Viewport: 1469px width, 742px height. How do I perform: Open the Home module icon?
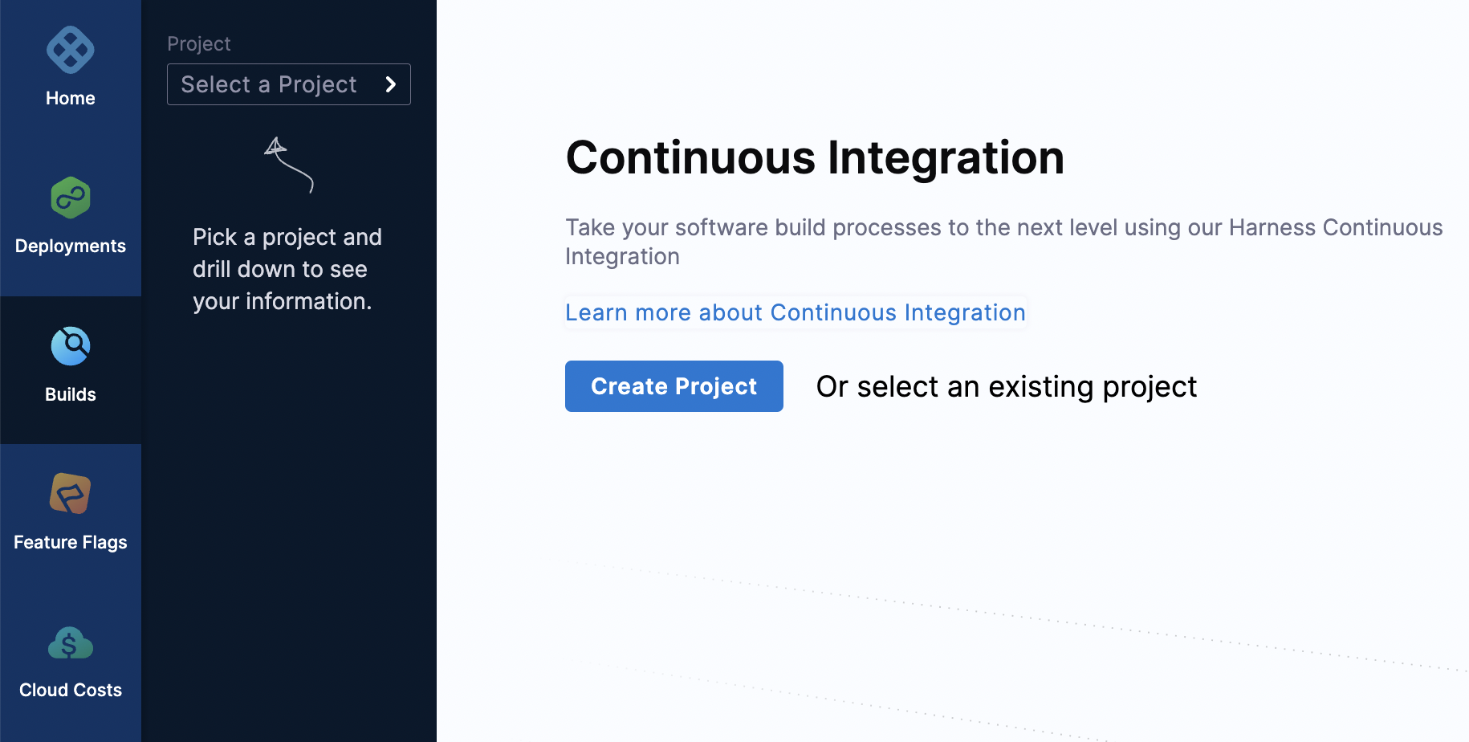pos(71,50)
